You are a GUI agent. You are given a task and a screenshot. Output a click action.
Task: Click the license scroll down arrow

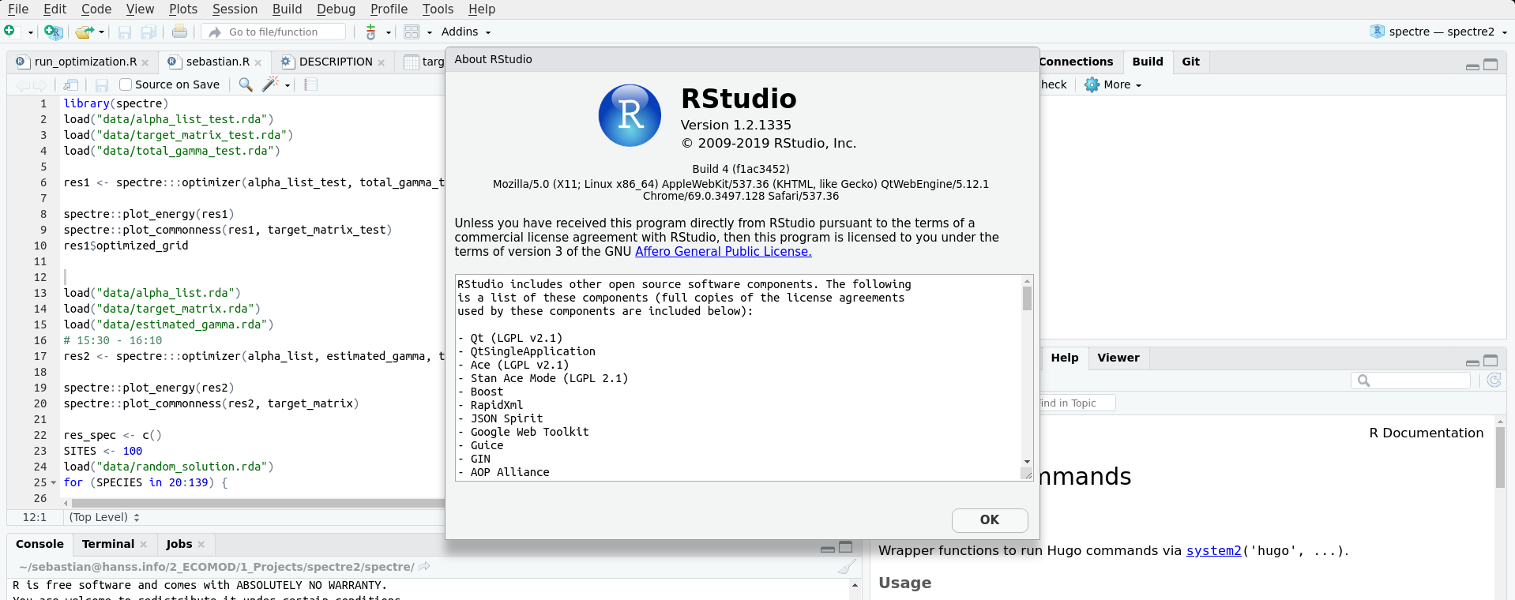(1027, 461)
